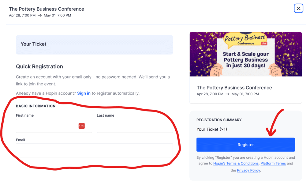Screen dimensions: 306x187
Task: Click the LastPass autofill icon
Action: point(82,125)
